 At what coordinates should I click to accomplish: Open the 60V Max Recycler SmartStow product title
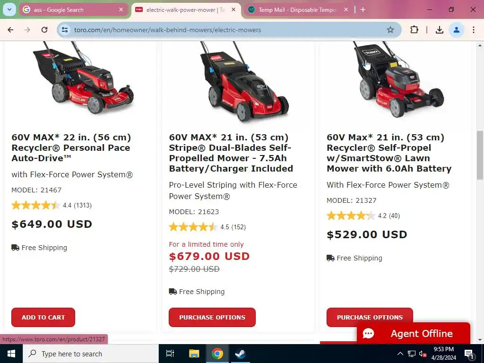coord(389,153)
